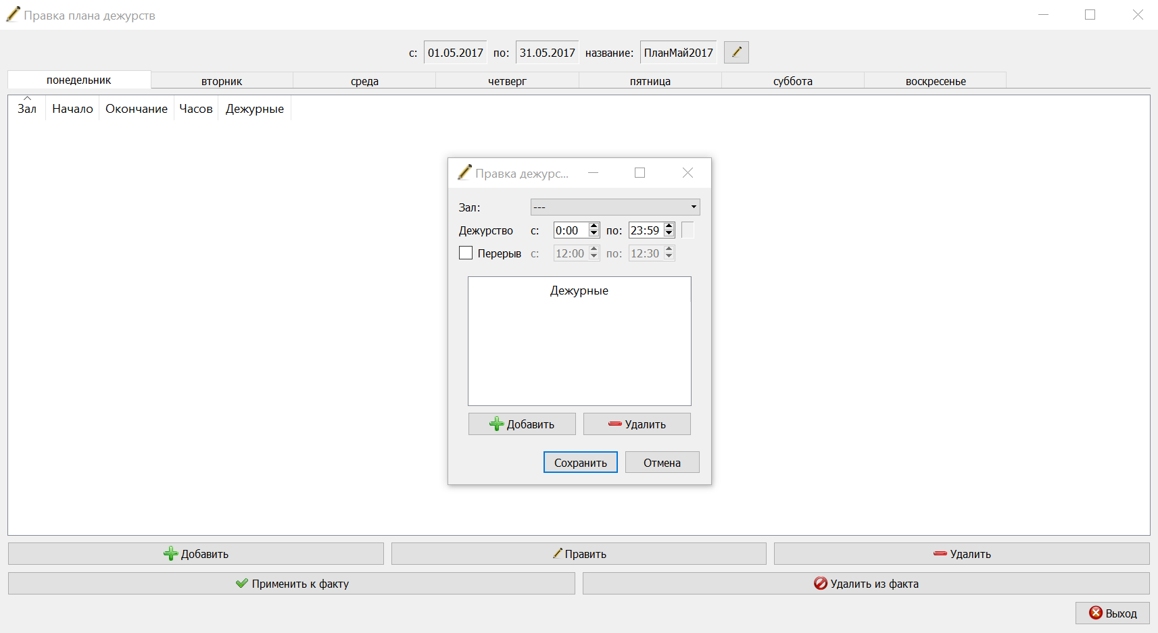Maximize the Правка дежурства dialog
Screen dimensions: 1158x633
click(640, 173)
